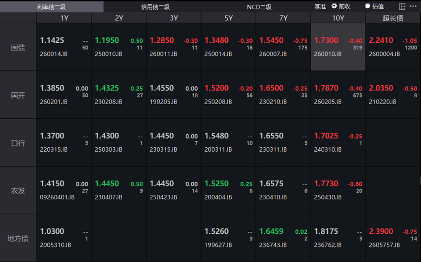Screen dimensions: 421x262
Task: Select the 前收 radio button
Action: 334,6
